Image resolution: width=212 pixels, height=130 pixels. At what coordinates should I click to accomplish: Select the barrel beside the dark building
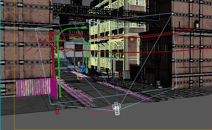(158, 84)
